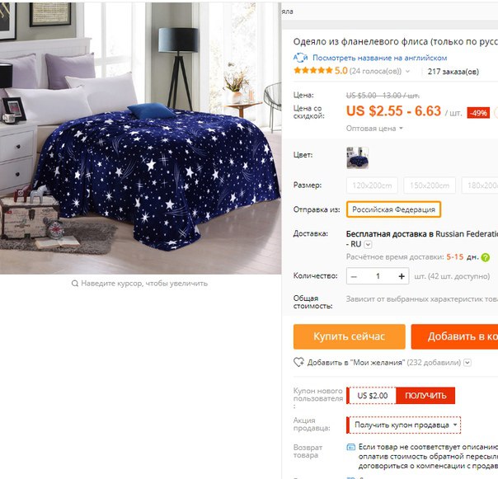Image resolution: width=498 pixels, height=479 pixels.
Task: Select the 150x200cm size option
Action: click(430, 185)
